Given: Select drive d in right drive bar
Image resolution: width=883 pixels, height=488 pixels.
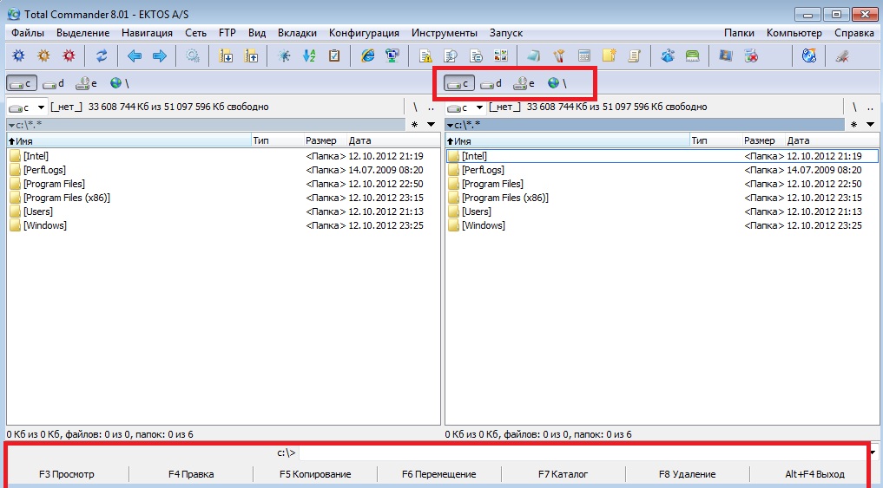Looking at the screenshot, I should (491, 83).
